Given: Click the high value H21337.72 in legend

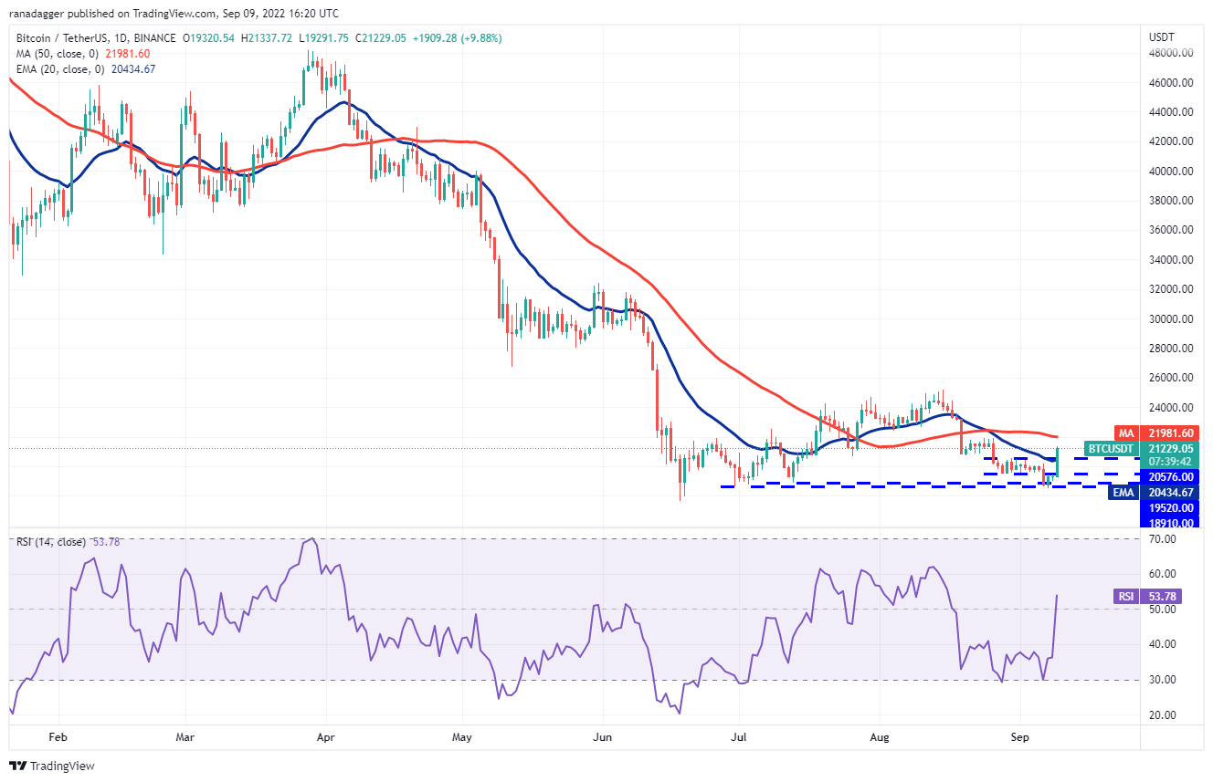Looking at the screenshot, I should point(265,38).
